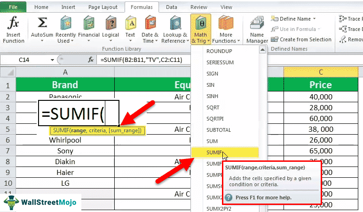This screenshot has height=212, width=363.
Task: Open the Date & Time functions icon
Action: (x=150, y=23)
